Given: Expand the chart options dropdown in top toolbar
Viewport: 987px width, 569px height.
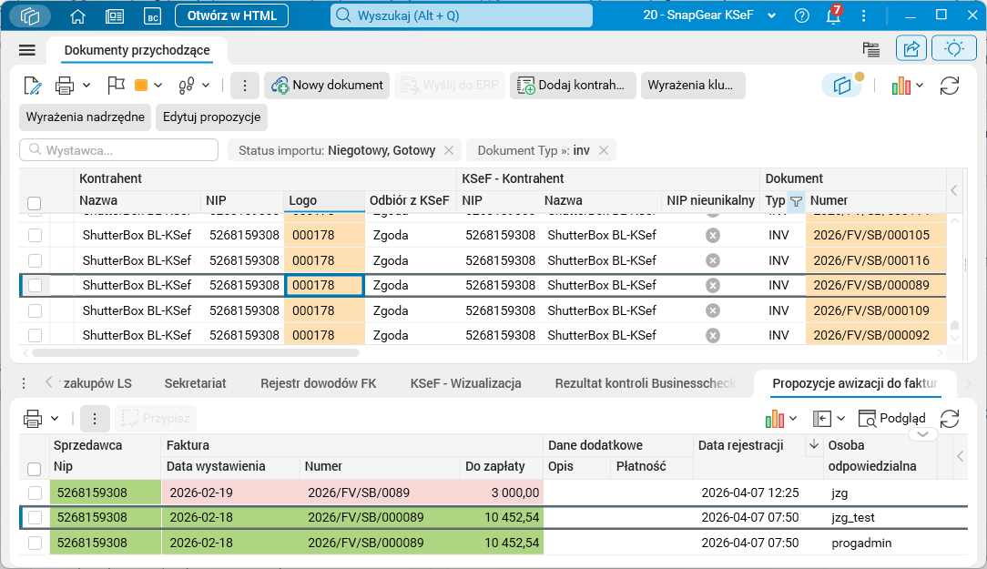Looking at the screenshot, I should pyautogui.click(x=920, y=86).
